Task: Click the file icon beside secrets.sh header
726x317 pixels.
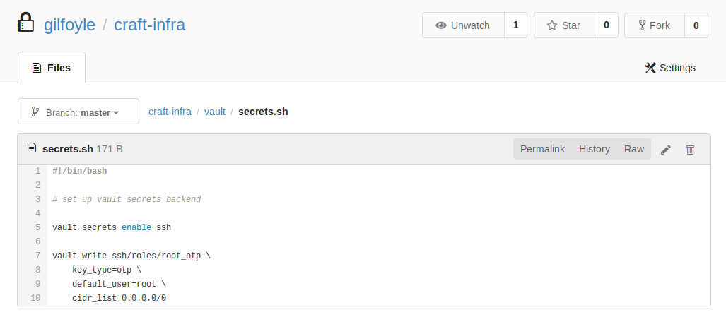Action: point(31,148)
